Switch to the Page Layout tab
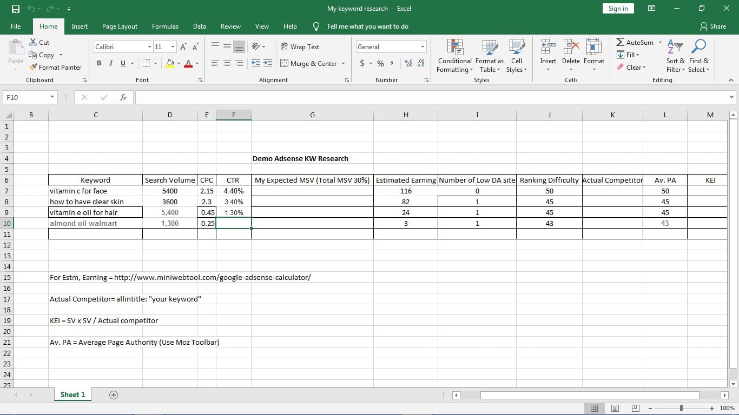Screen dimensions: 739x415 (120, 26)
